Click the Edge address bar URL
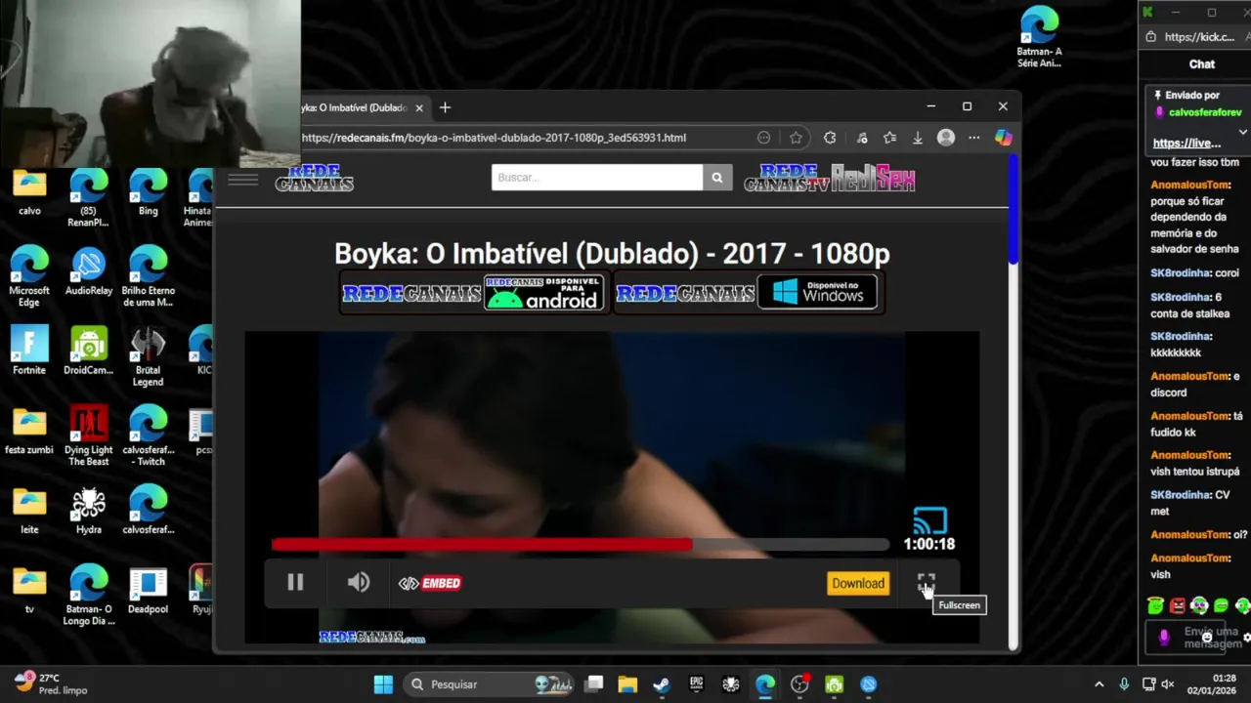 494,138
